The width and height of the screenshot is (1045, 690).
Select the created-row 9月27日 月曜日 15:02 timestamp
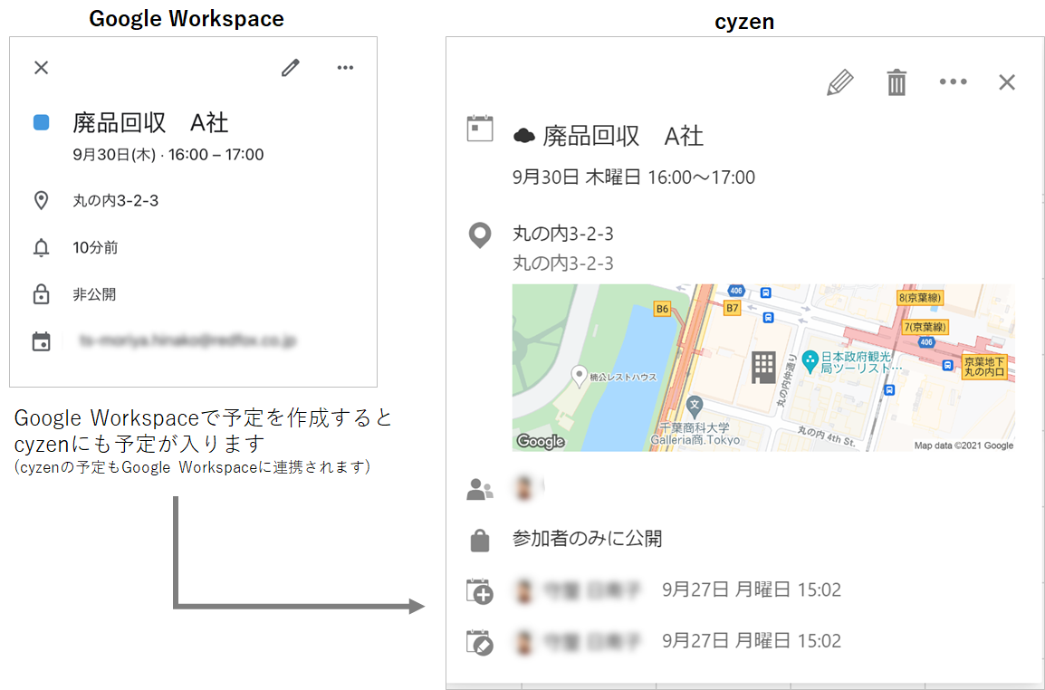pos(751,590)
